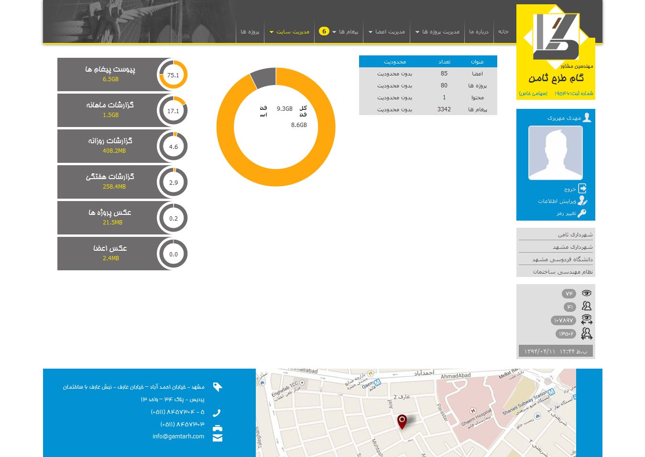Viewport: 645px width, 457px height.
Task: Click the edit profile (ویرایش اطلاعات) icon
Action: (582, 201)
